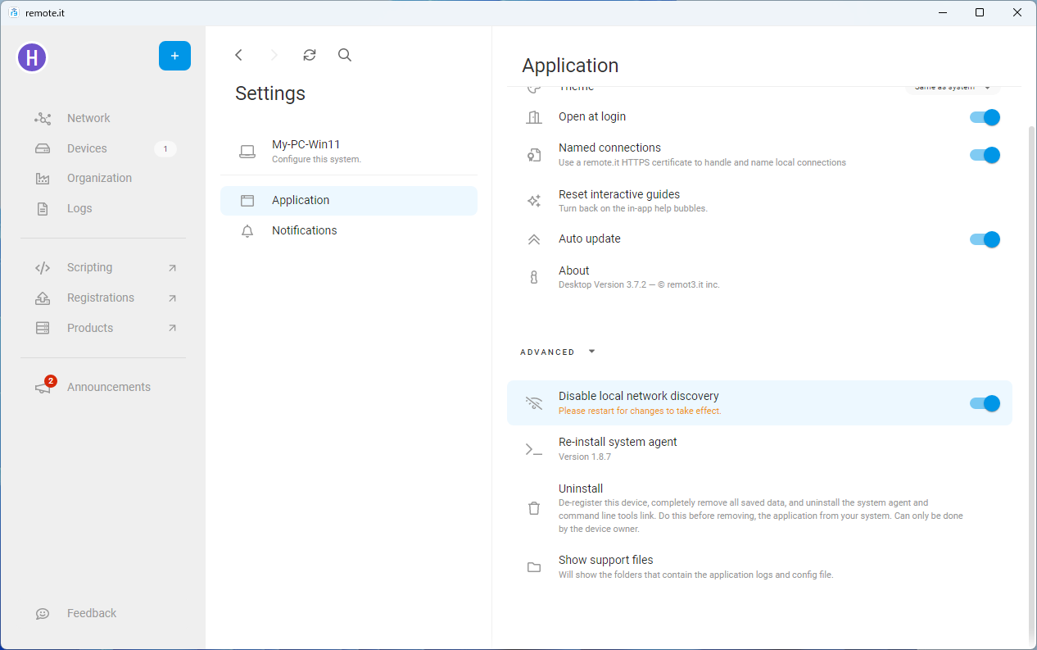Open the Devices page
Screen dimensions: 1037x650
[103, 148]
